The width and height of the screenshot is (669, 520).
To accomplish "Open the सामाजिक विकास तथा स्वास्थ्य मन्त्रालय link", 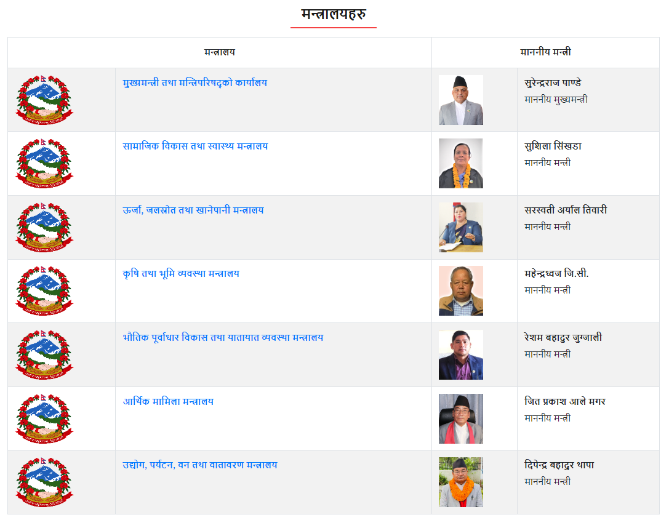I will pyautogui.click(x=195, y=146).
